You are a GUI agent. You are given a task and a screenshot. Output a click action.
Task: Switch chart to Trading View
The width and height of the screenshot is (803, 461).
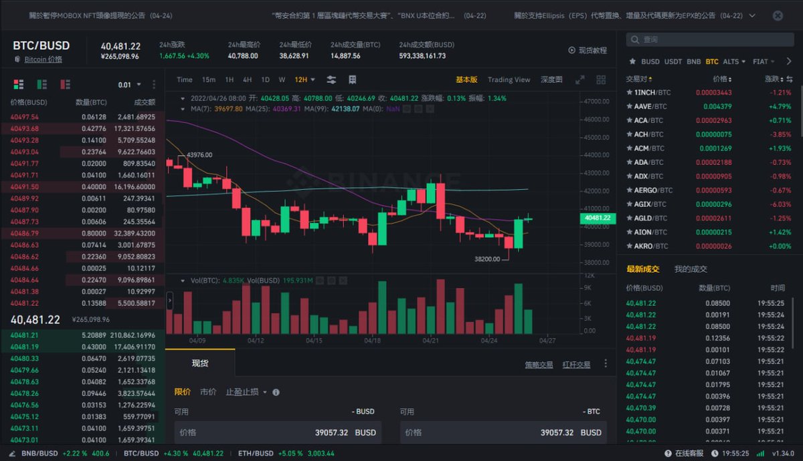pos(509,80)
